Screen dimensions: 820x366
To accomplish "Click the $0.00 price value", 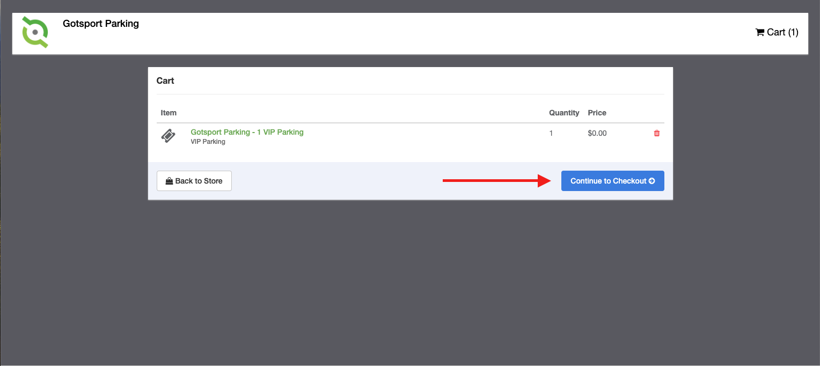I will pyautogui.click(x=597, y=133).
